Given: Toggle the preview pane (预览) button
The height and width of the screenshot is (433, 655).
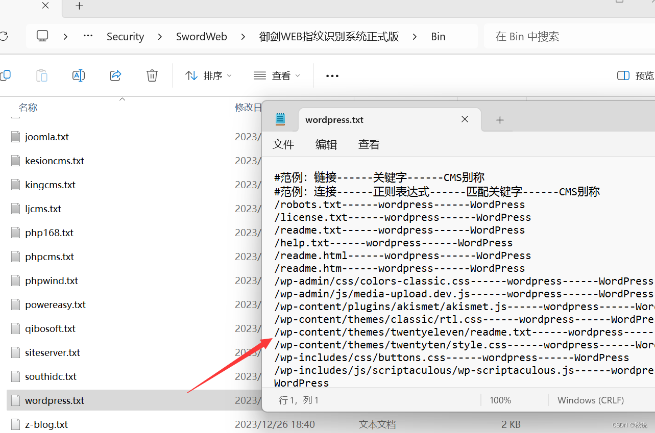Looking at the screenshot, I should pos(636,75).
